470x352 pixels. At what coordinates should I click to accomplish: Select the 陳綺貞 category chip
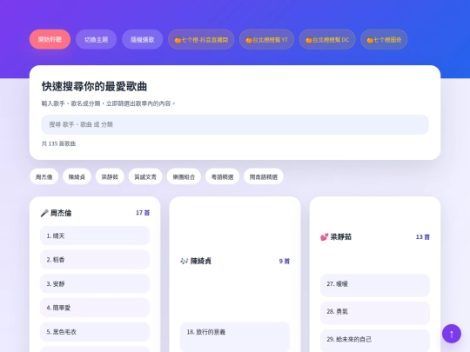point(77,176)
